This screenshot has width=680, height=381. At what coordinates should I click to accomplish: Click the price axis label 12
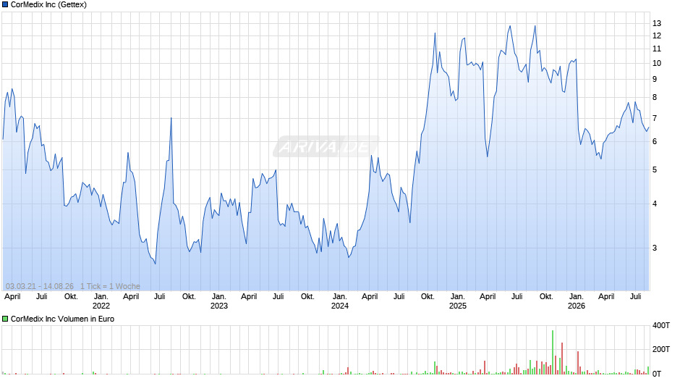657,35
